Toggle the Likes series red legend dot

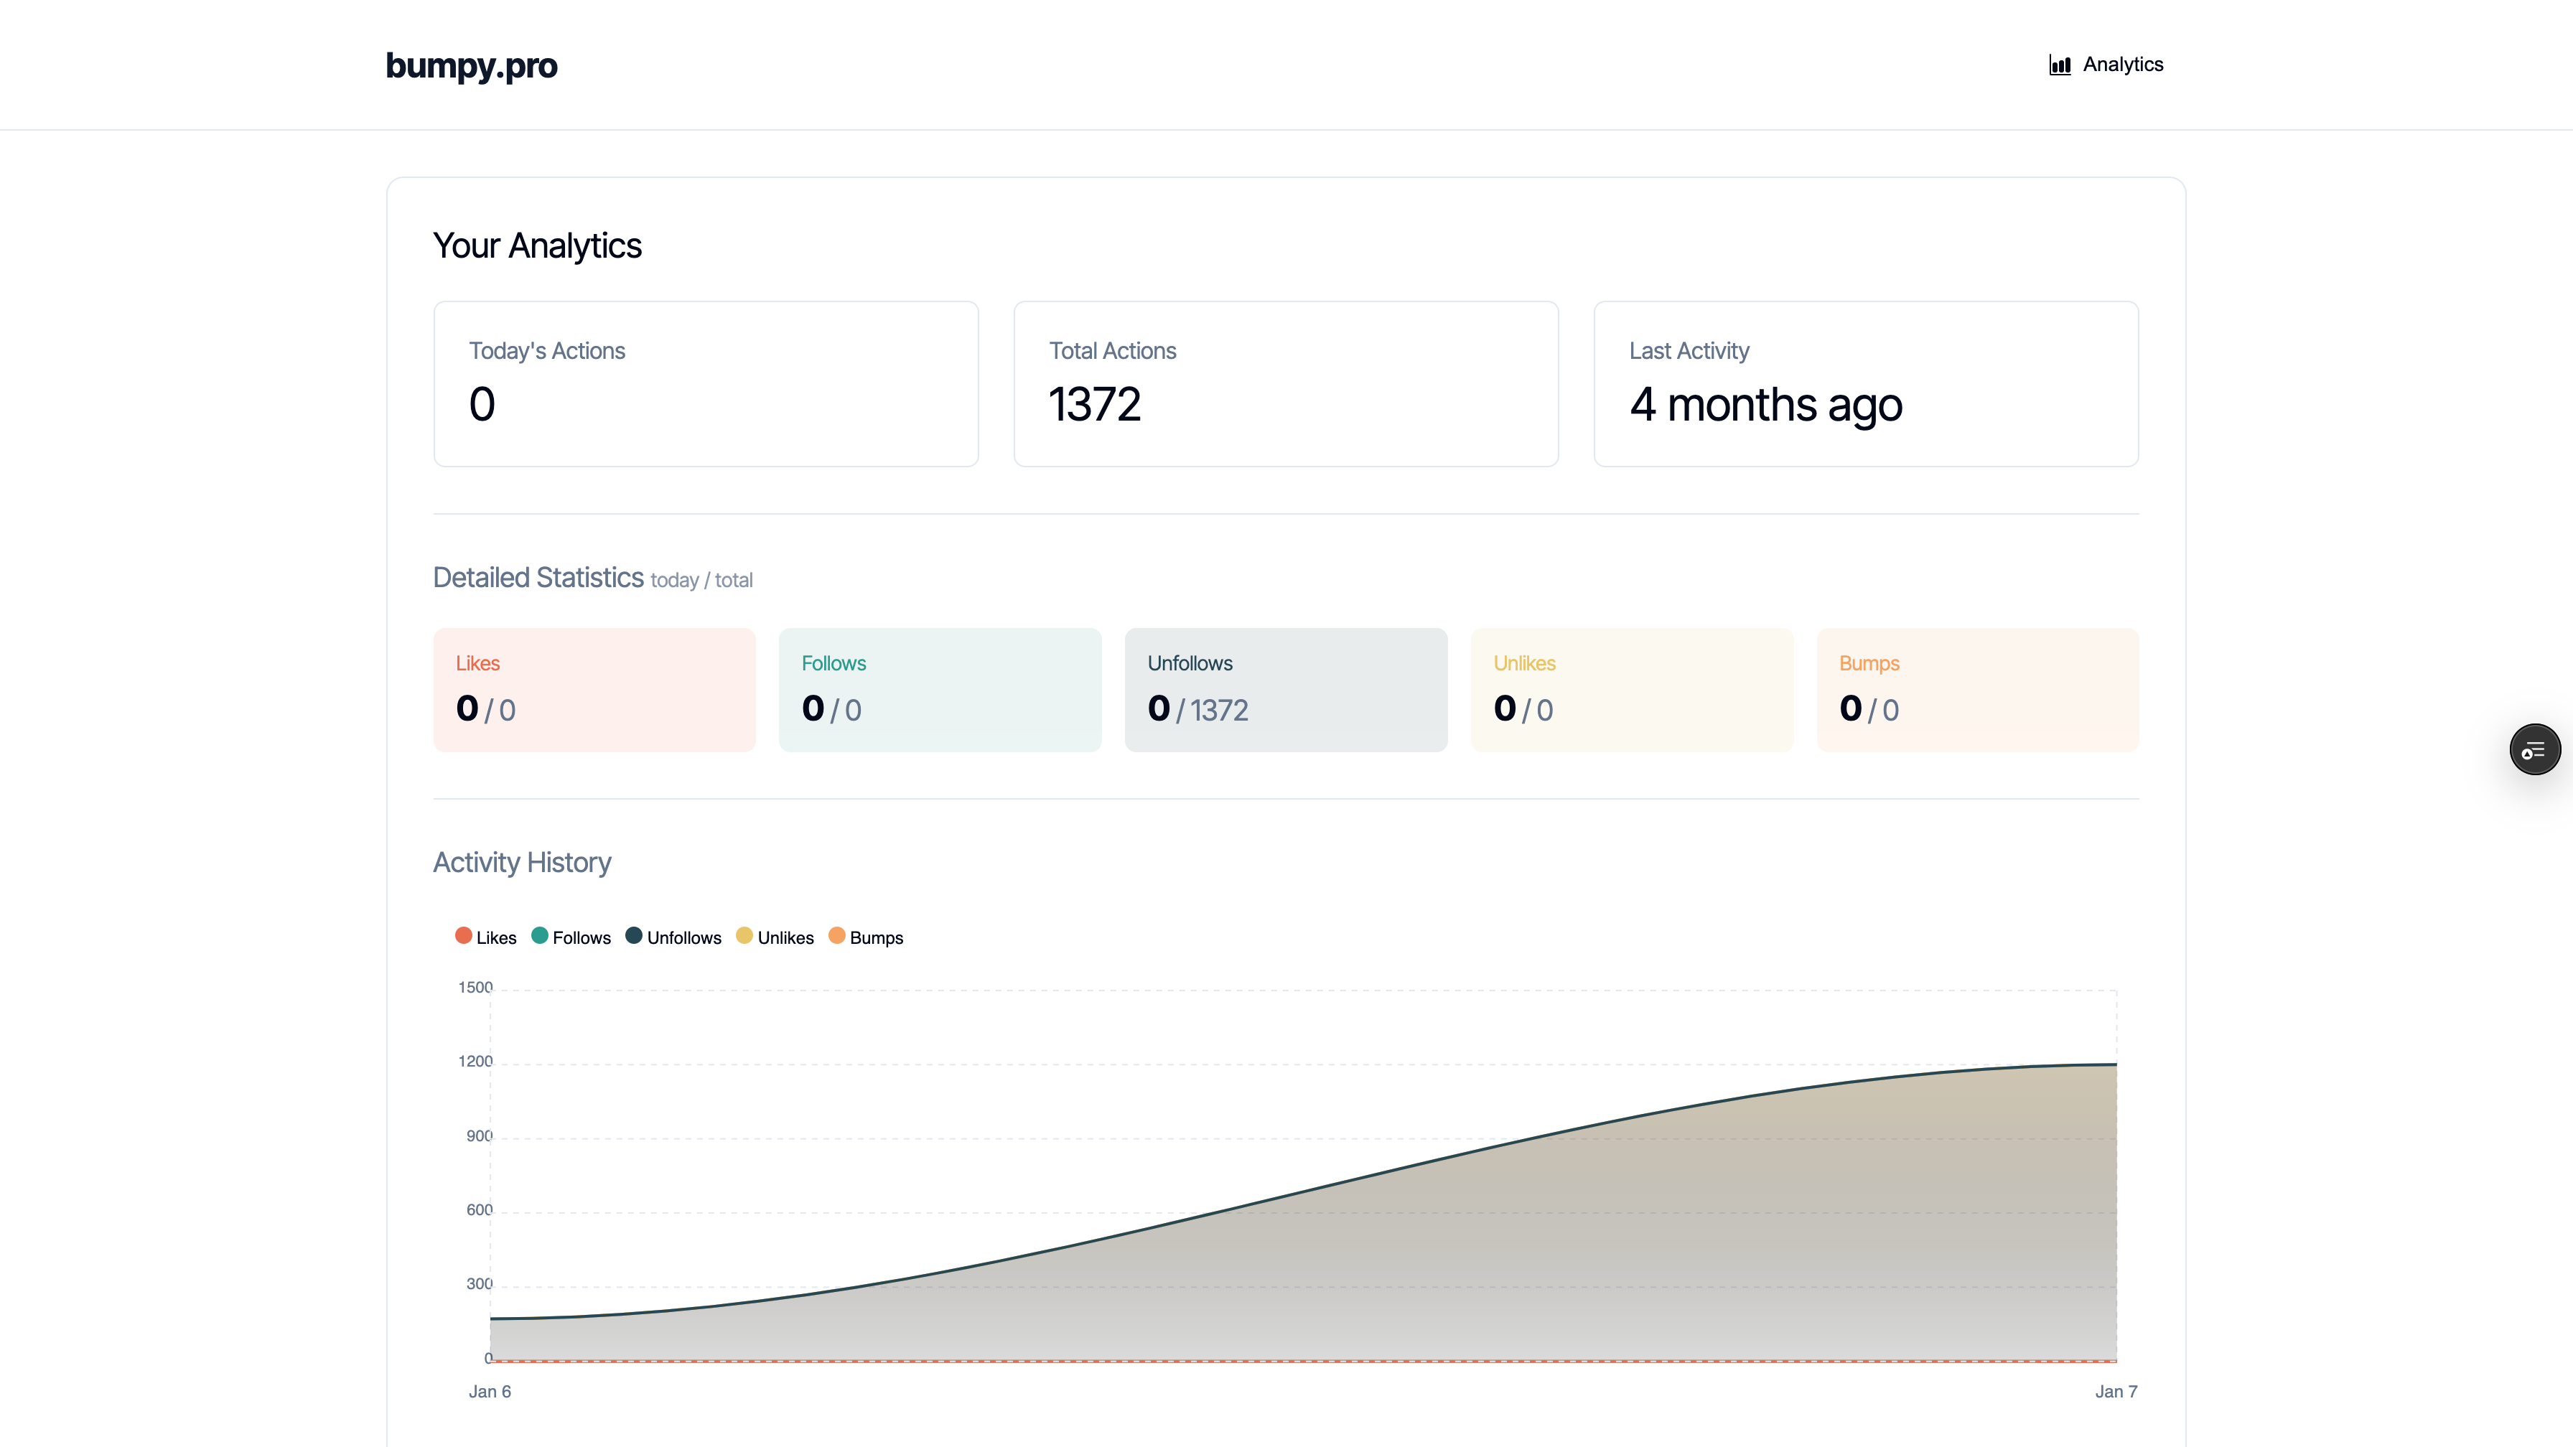pos(464,936)
